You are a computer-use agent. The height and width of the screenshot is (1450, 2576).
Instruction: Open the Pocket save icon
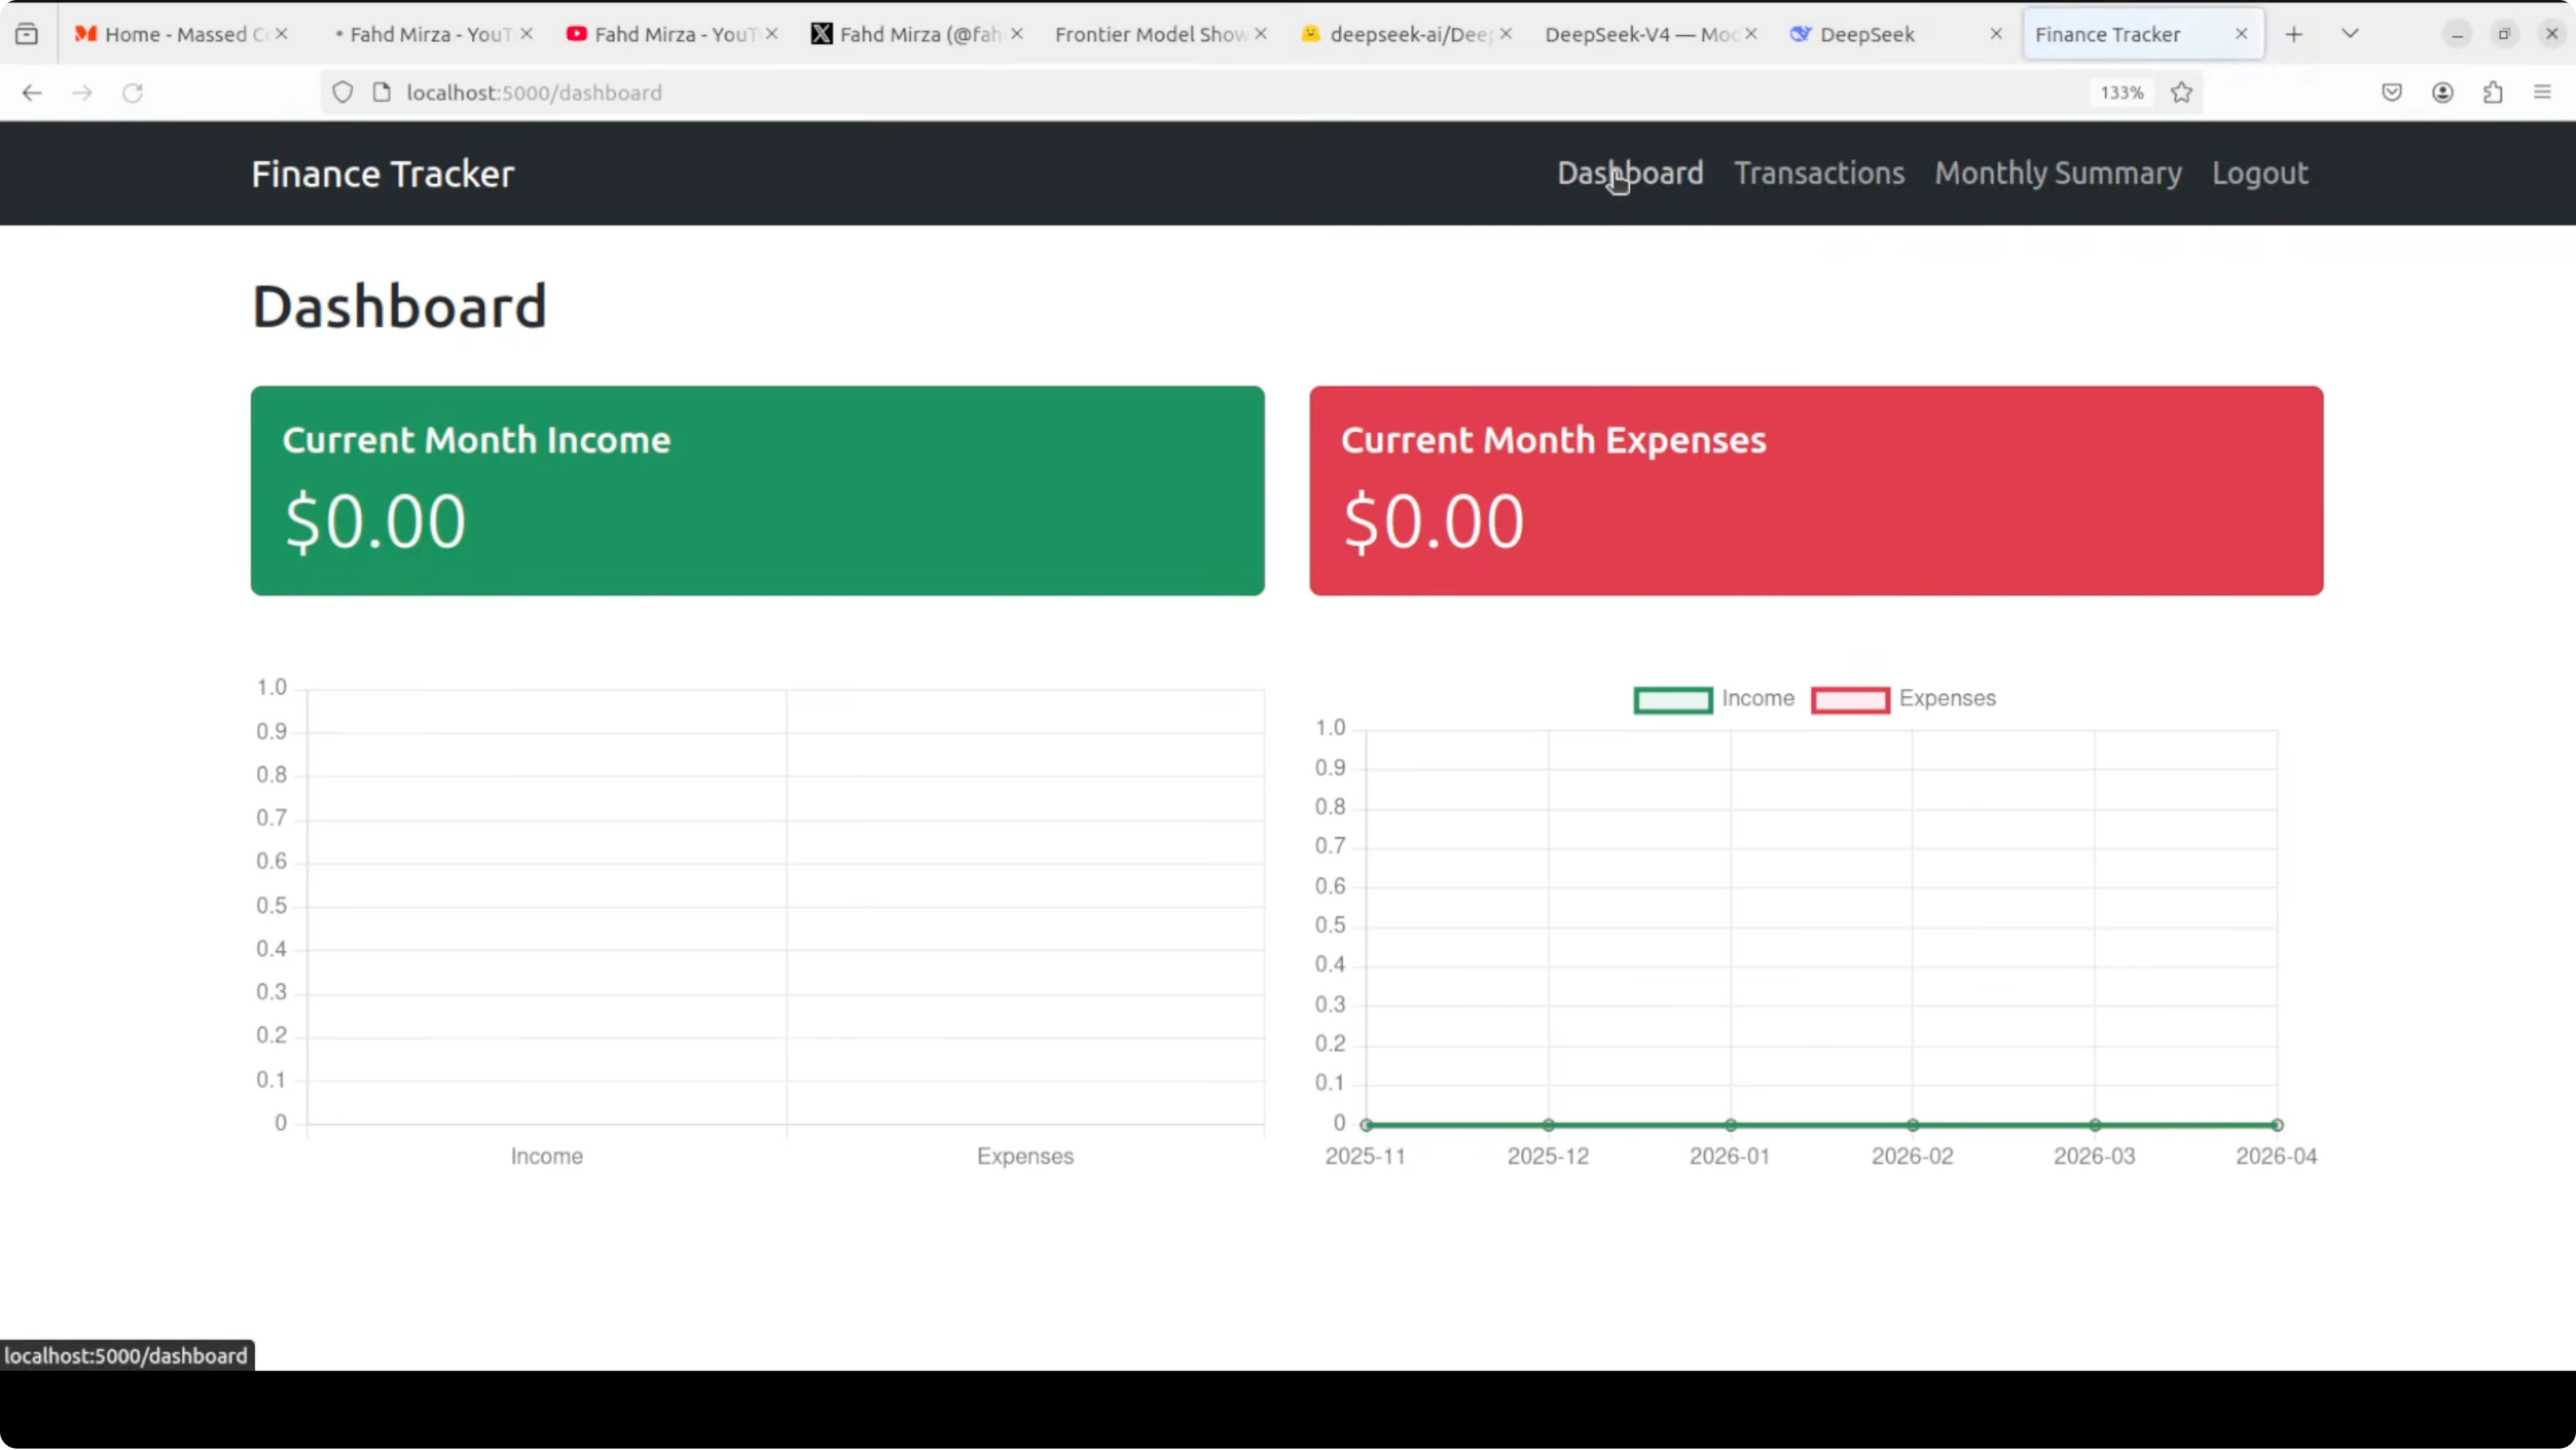[x=2391, y=93]
